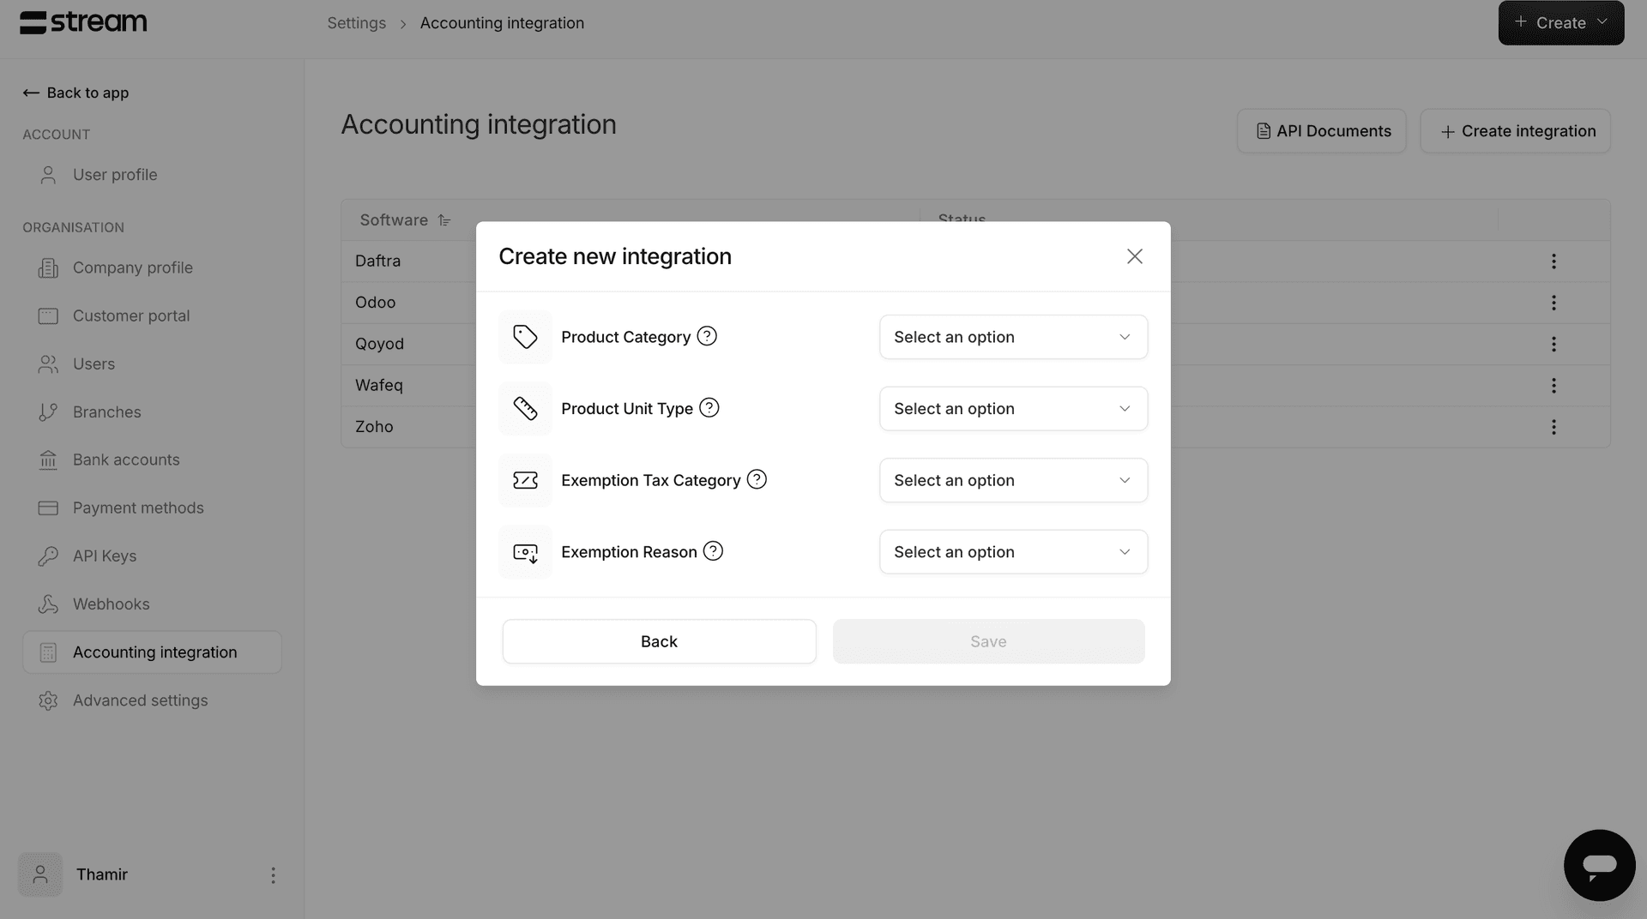Screen dimensions: 1647x919
Task: Open the Product Category dropdown
Action: coord(1013,337)
